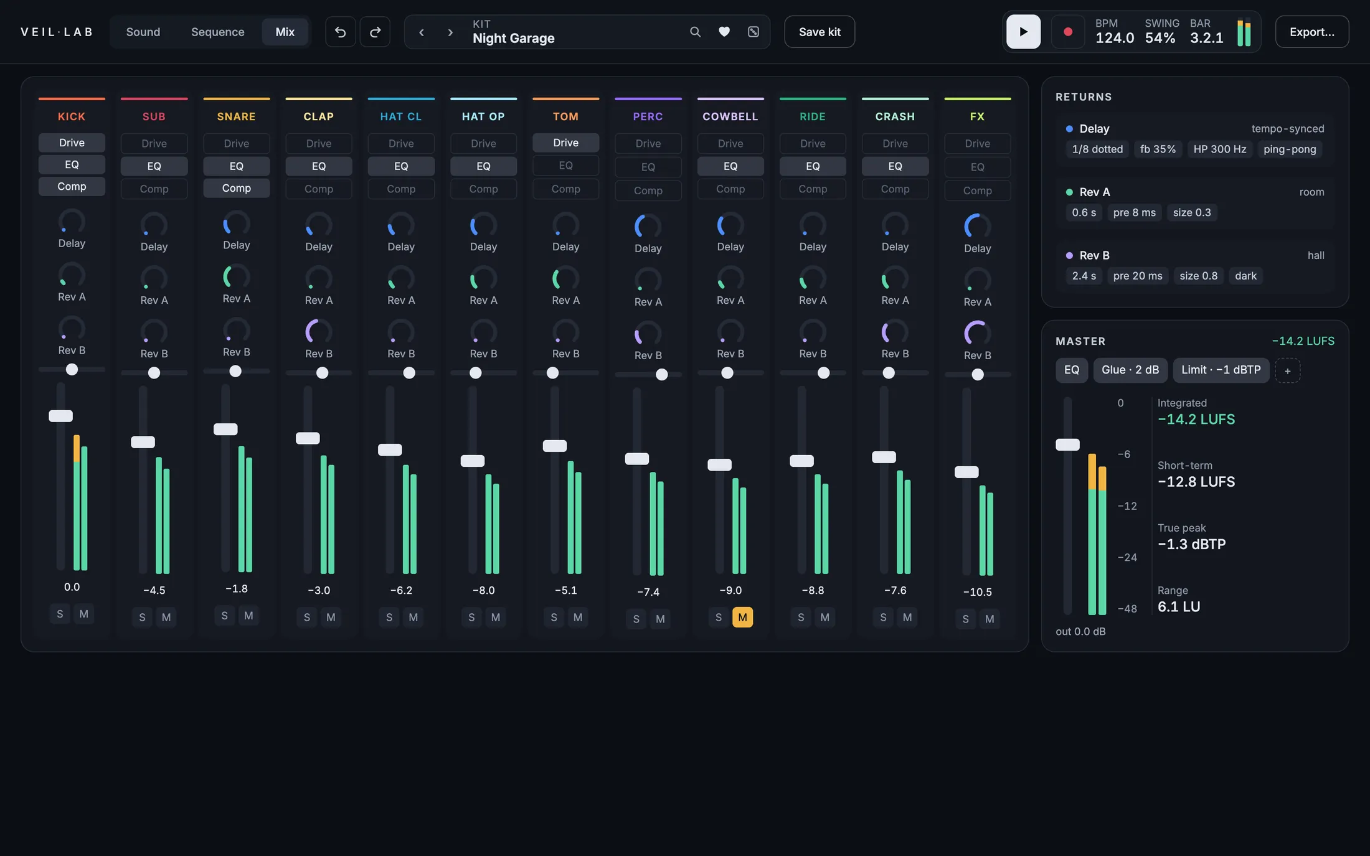
Task: Arm recording with the red record button
Action: 1068,32
